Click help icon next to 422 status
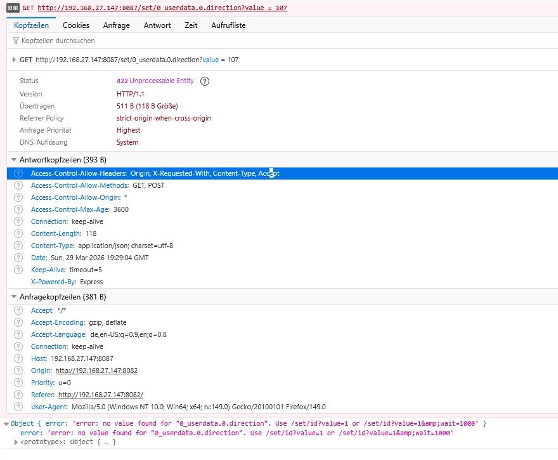Viewport: 558px width, 460px height. pos(205,81)
